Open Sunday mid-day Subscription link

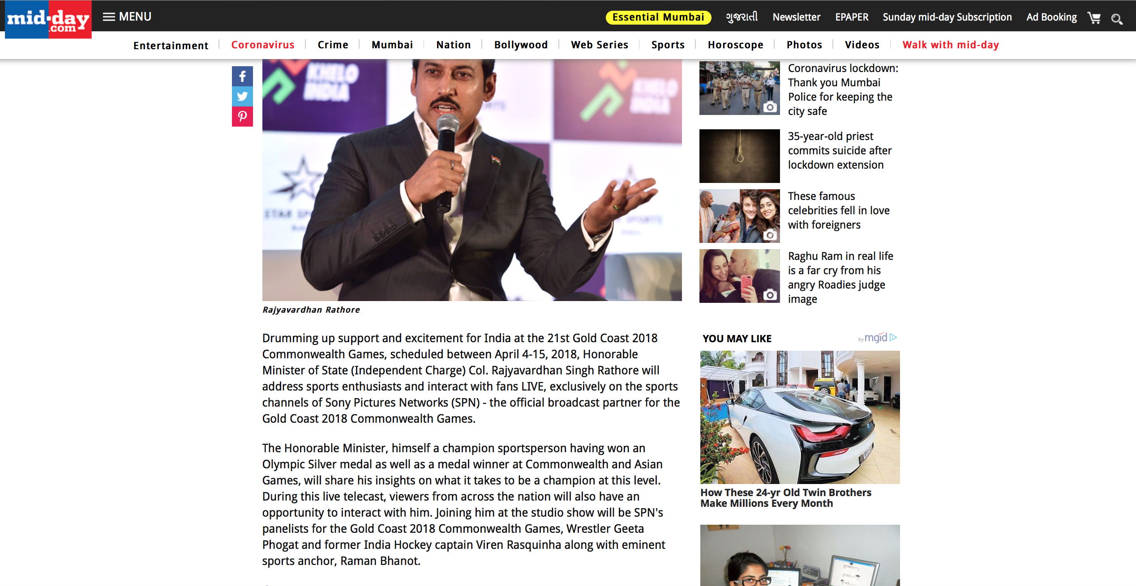[x=947, y=17]
